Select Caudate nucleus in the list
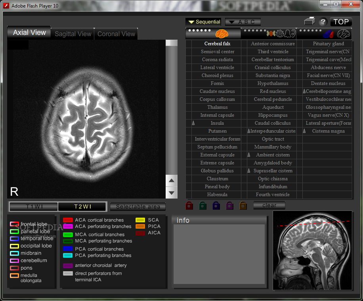This screenshot has height=301, width=363. pos(217,91)
